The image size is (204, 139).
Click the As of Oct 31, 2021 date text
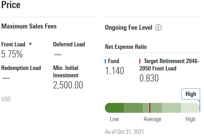(x=124, y=132)
